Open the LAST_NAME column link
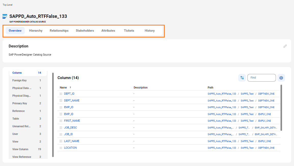Image resolution: width=294 pixels, height=166 pixels. [72, 141]
